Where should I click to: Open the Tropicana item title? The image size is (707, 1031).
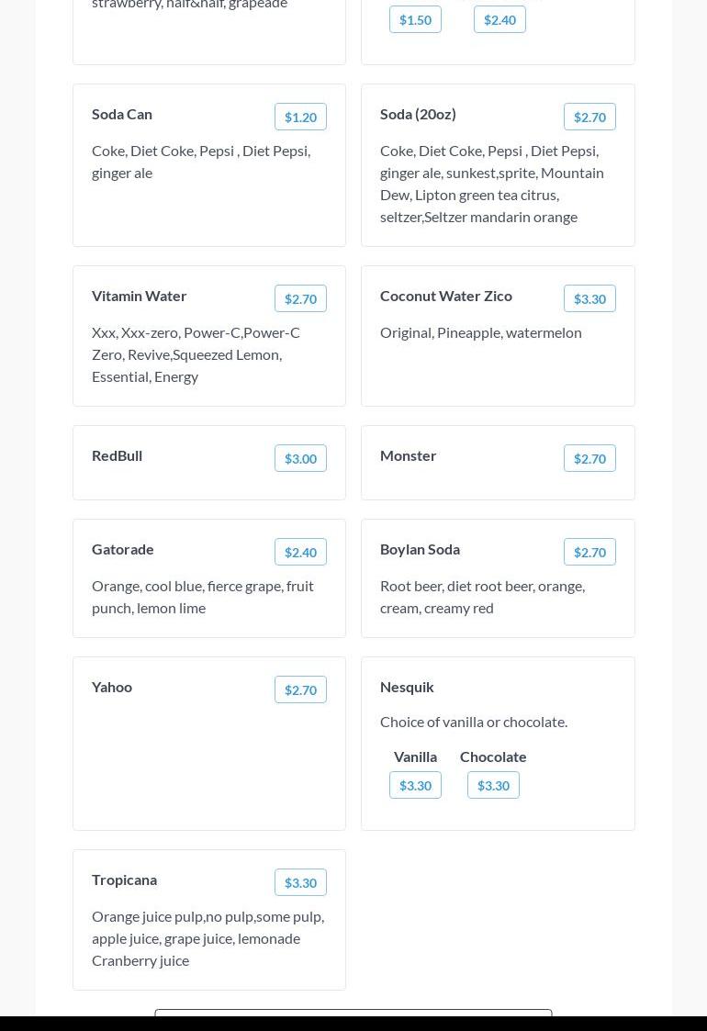coord(124,880)
